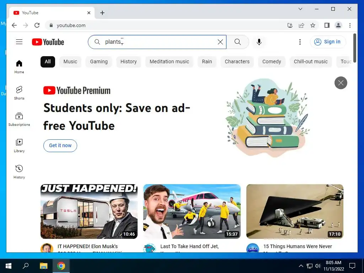Open Windows taskbar search

point(26,266)
